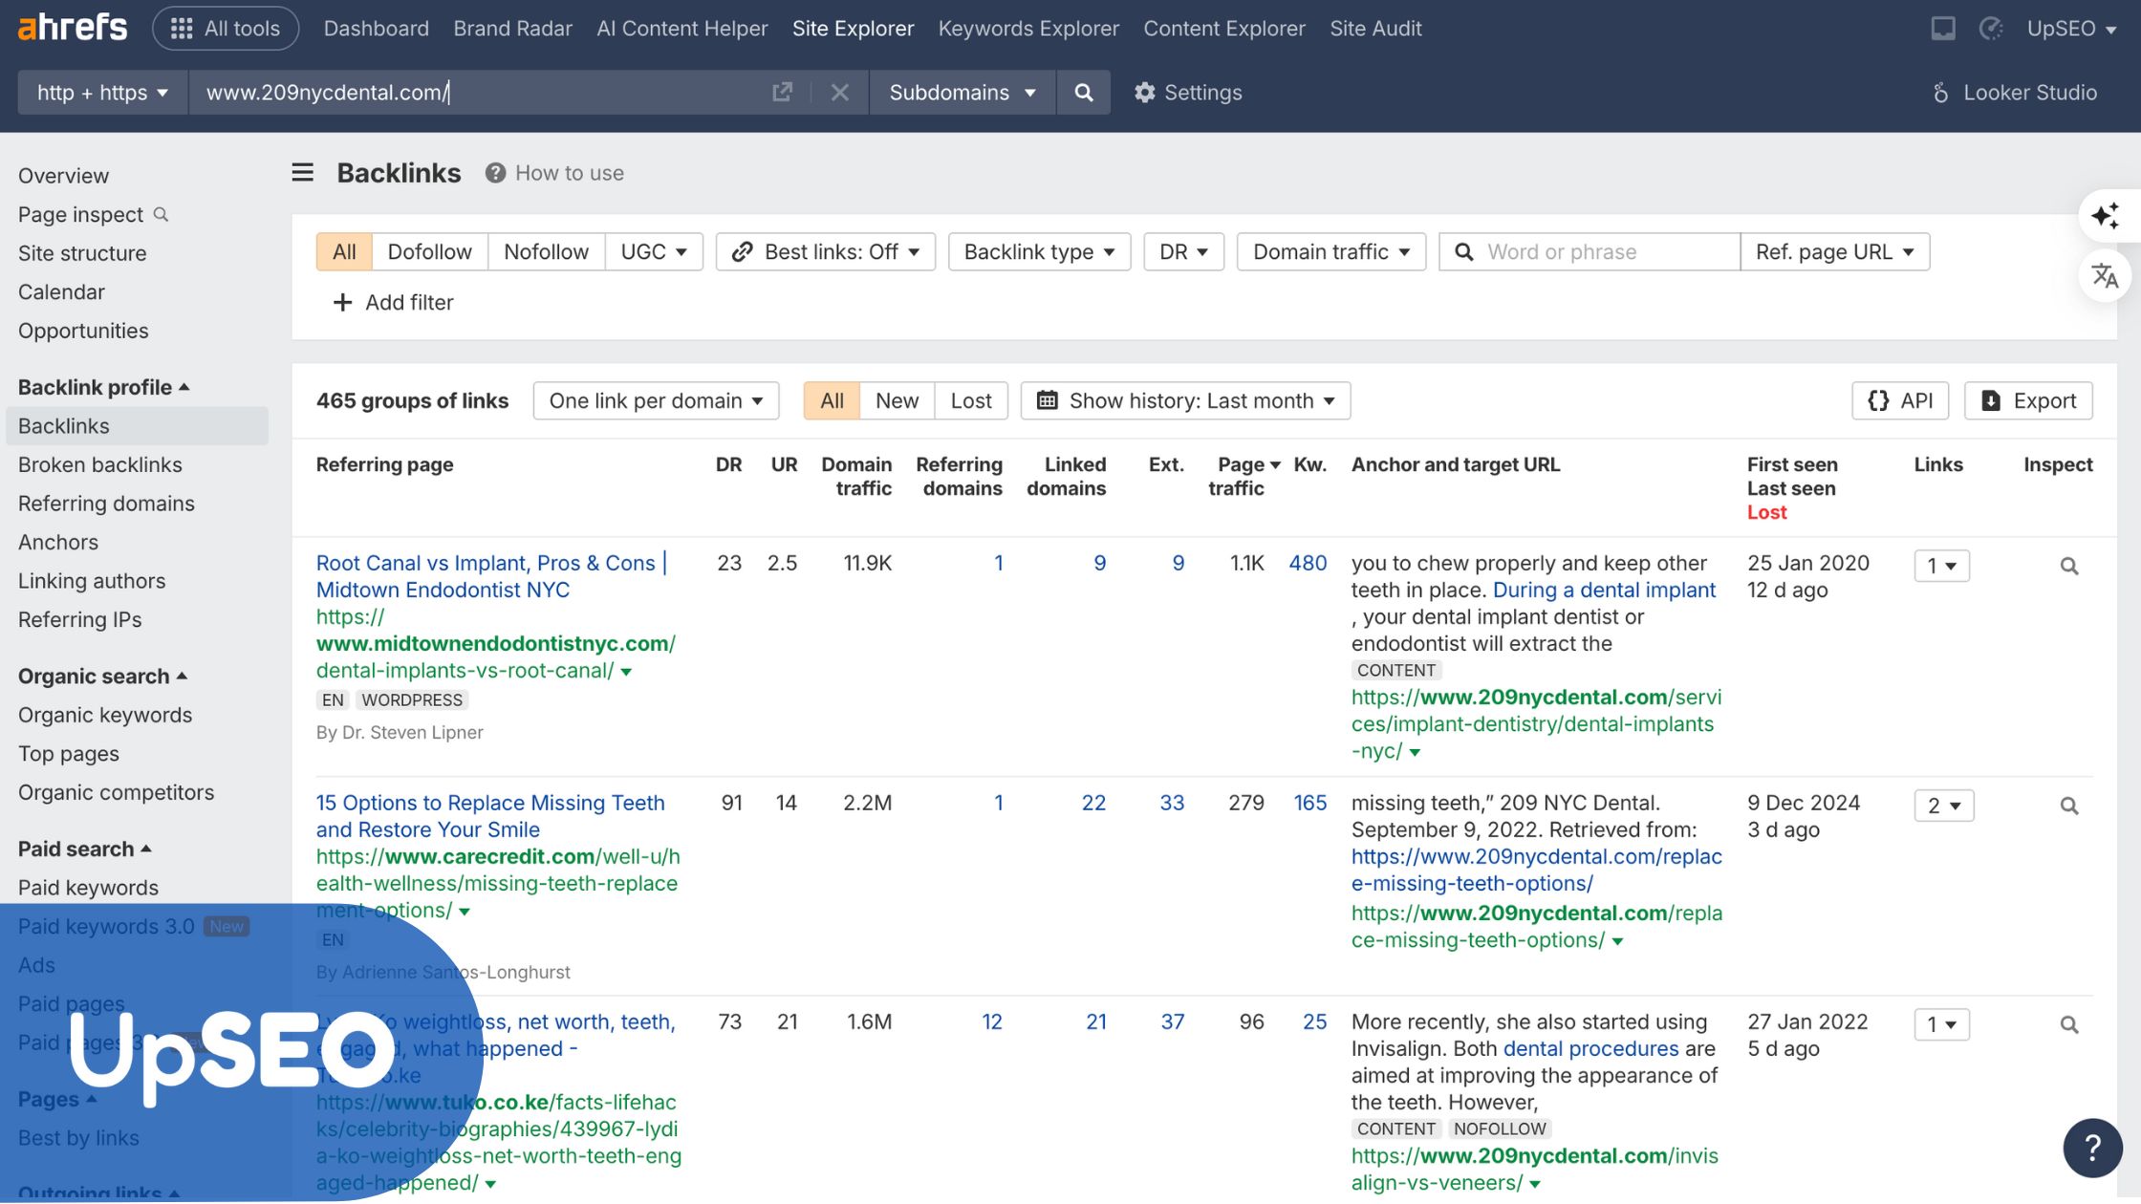Screen dimensions: 2141x1204
Task: Toggle sidebar with hamburger icon
Action: coord(303,173)
